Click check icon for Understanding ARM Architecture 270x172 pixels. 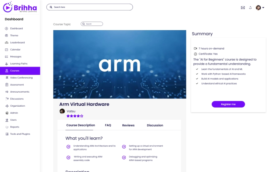[x=68, y=146]
